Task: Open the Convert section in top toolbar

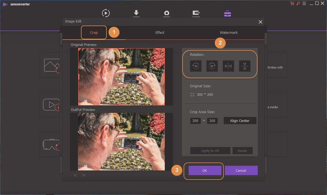Action: (x=106, y=13)
